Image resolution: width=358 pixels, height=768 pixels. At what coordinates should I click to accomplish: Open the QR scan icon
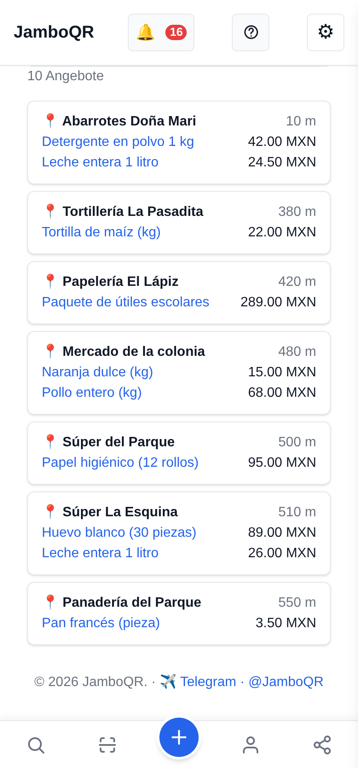click(x=107, y=745)
